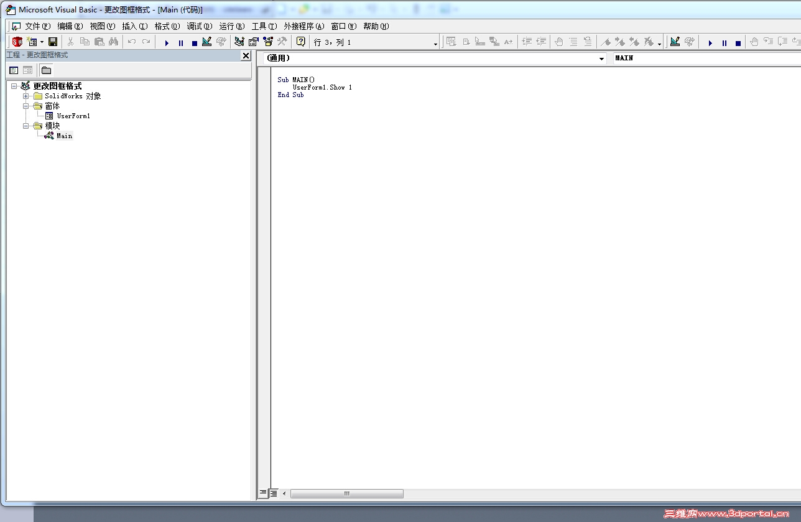Viewport: 801px width, 522px height.
Task: Click the Indent icon
Action: point(527,42)
